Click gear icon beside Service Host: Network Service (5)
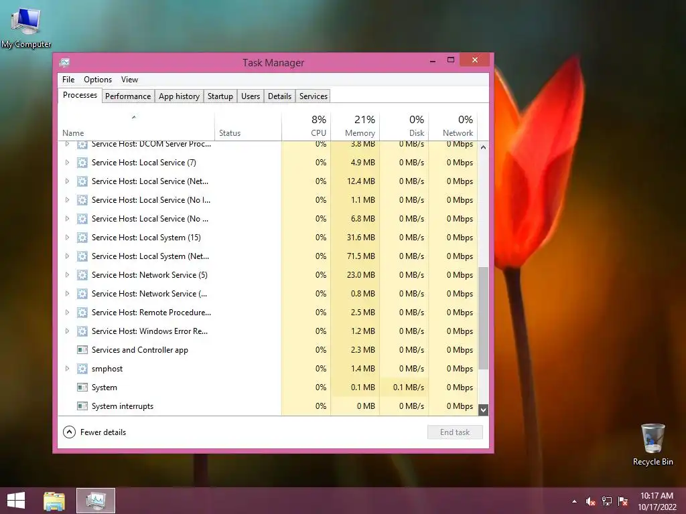This screenshot has width=686, height=514. coord(82,275)
